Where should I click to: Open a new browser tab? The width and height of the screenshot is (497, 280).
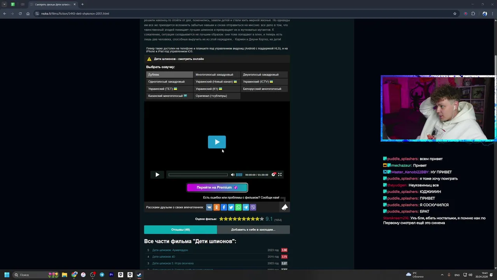pyautogui.click(x=83, y=4)
